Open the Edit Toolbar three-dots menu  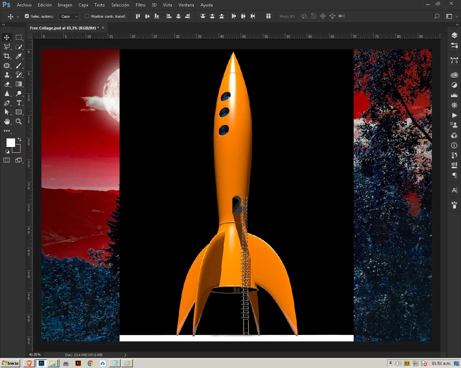coord(7,131)
